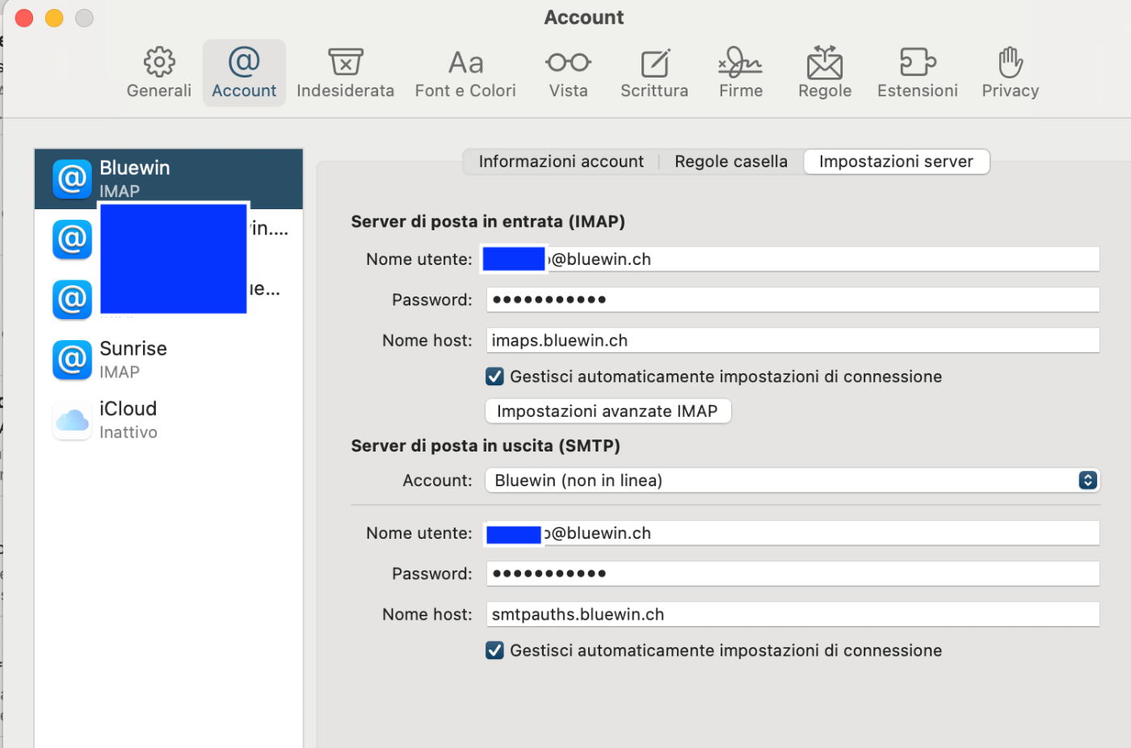
Task: Switch to Regole casella tab
Action: (x=731, y=162)
